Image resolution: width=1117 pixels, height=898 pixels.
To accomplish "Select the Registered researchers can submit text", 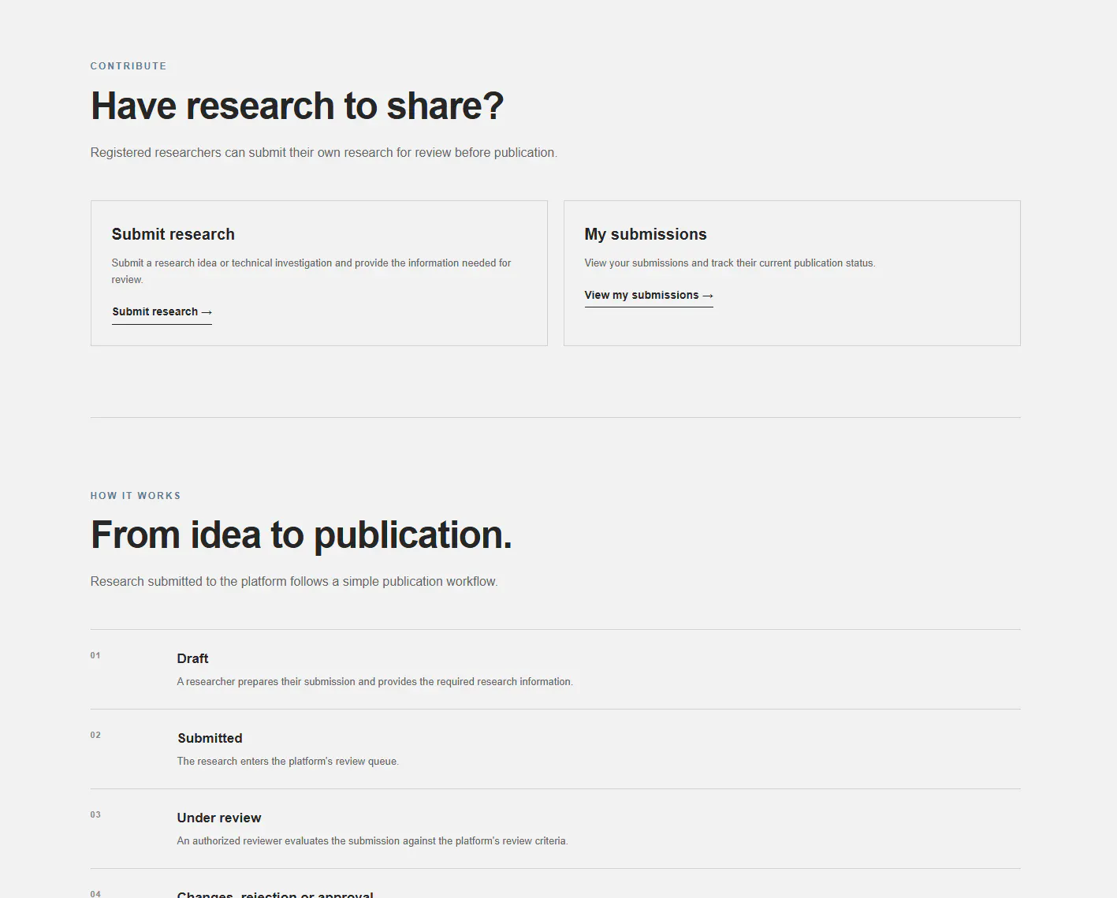I will pos(324,152).
